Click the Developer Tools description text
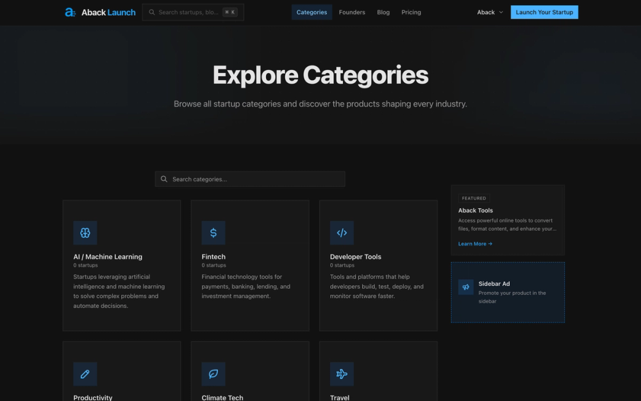Viewport: 641px width, 401px height. pyautogui.click(x=376, y=286)
